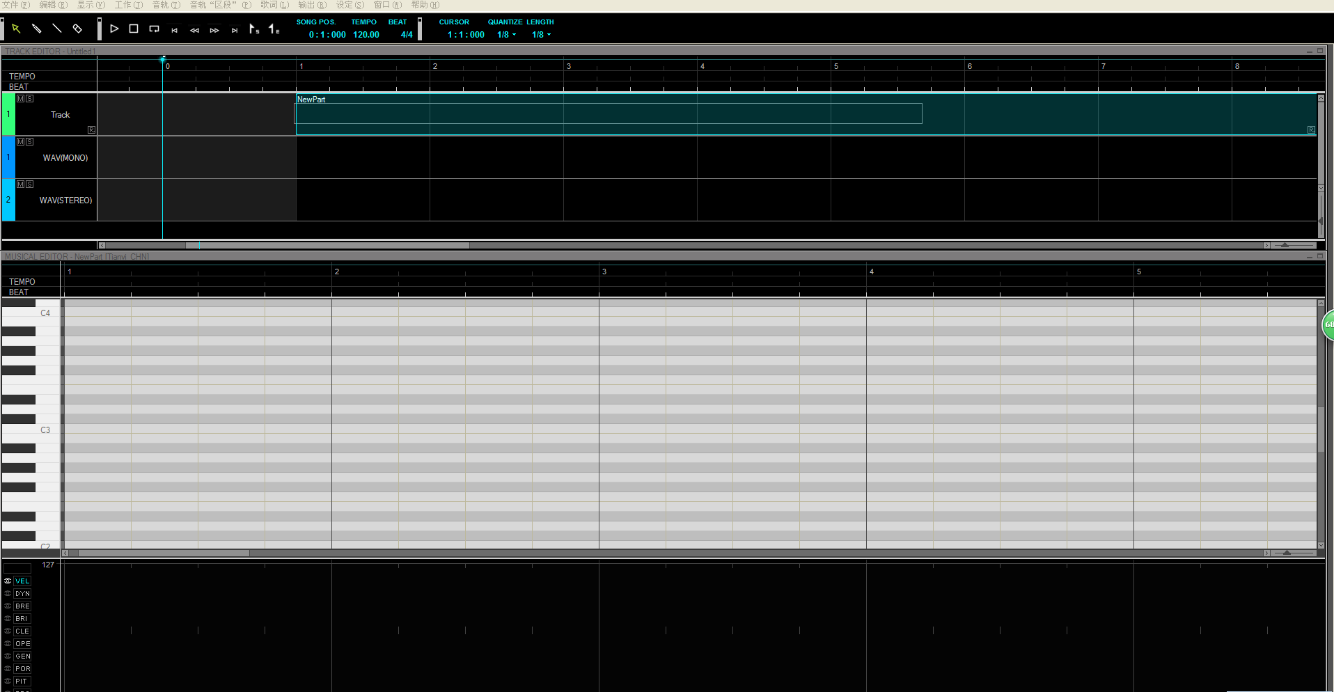The height and width of the screenshot is (692, 1334).
Task: Select the BRI control parameter
Action: click(22, 619)
